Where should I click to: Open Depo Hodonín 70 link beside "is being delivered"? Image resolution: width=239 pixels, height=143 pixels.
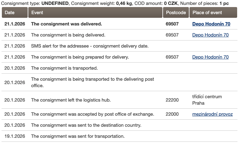click(210, 35)
